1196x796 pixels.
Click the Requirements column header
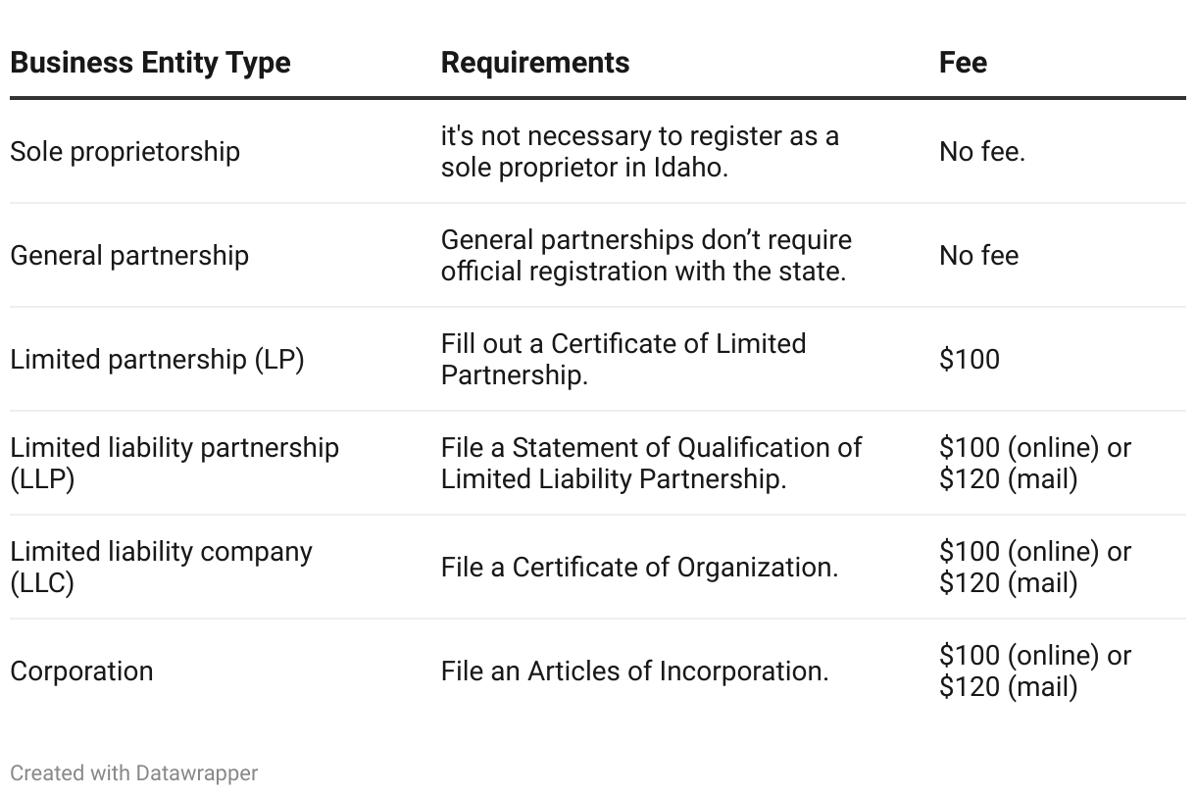click(x=535, y=63)
